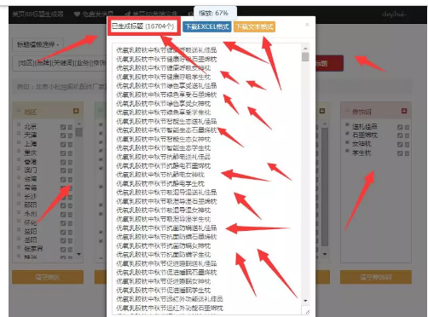Click the delete icon for 送礼佳品
Image resolution: width=428 pixels, height=317 pixels.
(407, 127)
